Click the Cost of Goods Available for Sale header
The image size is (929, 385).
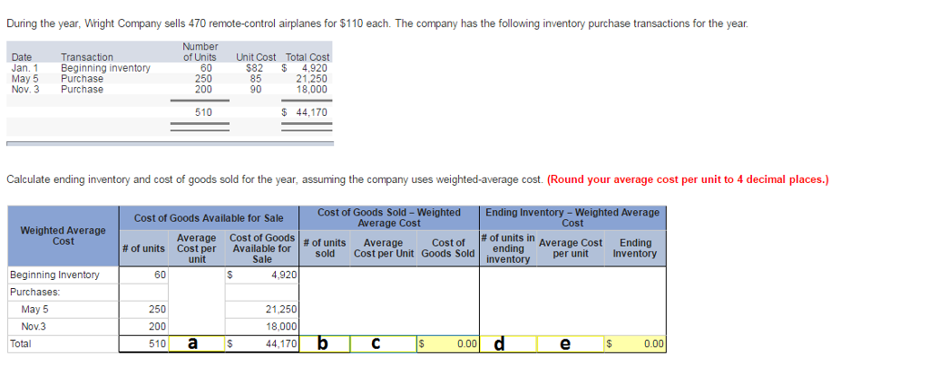[x=210, y=218]
